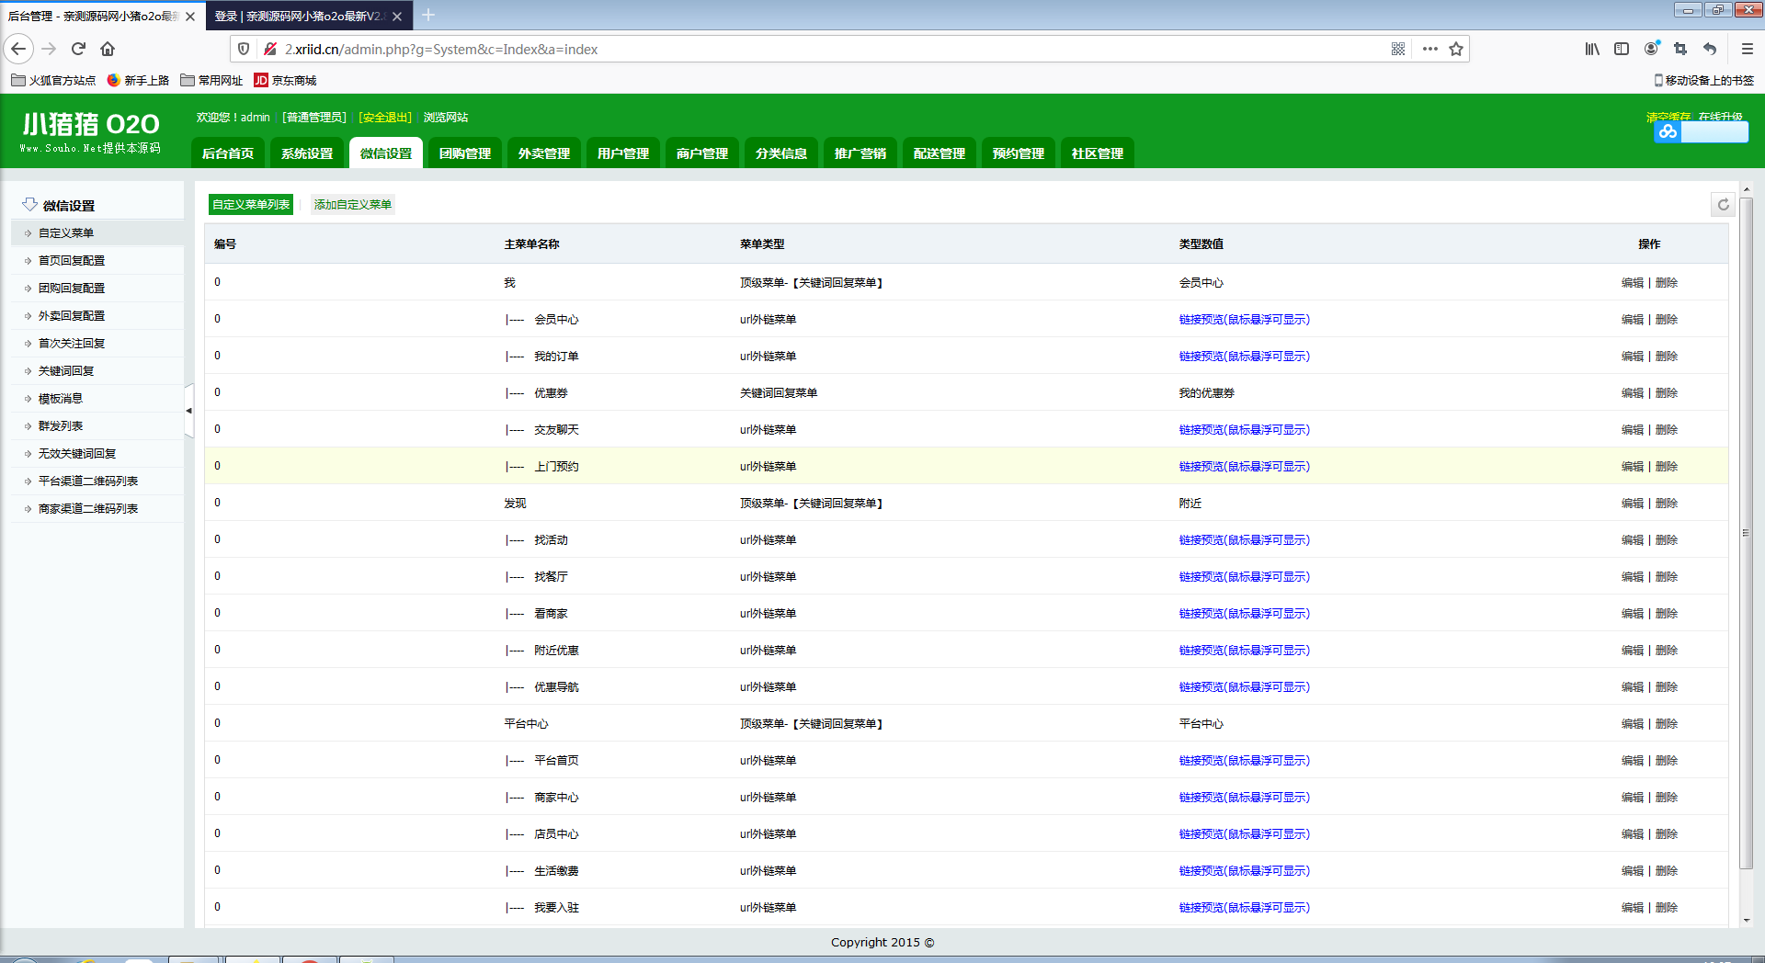Click the QR code icon in the address bar
Screen dimensions: 1765x963
[1398, 49]
